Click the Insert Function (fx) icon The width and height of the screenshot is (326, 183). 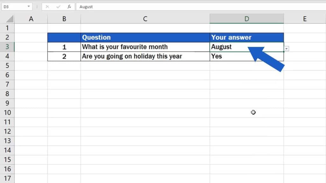69,6
